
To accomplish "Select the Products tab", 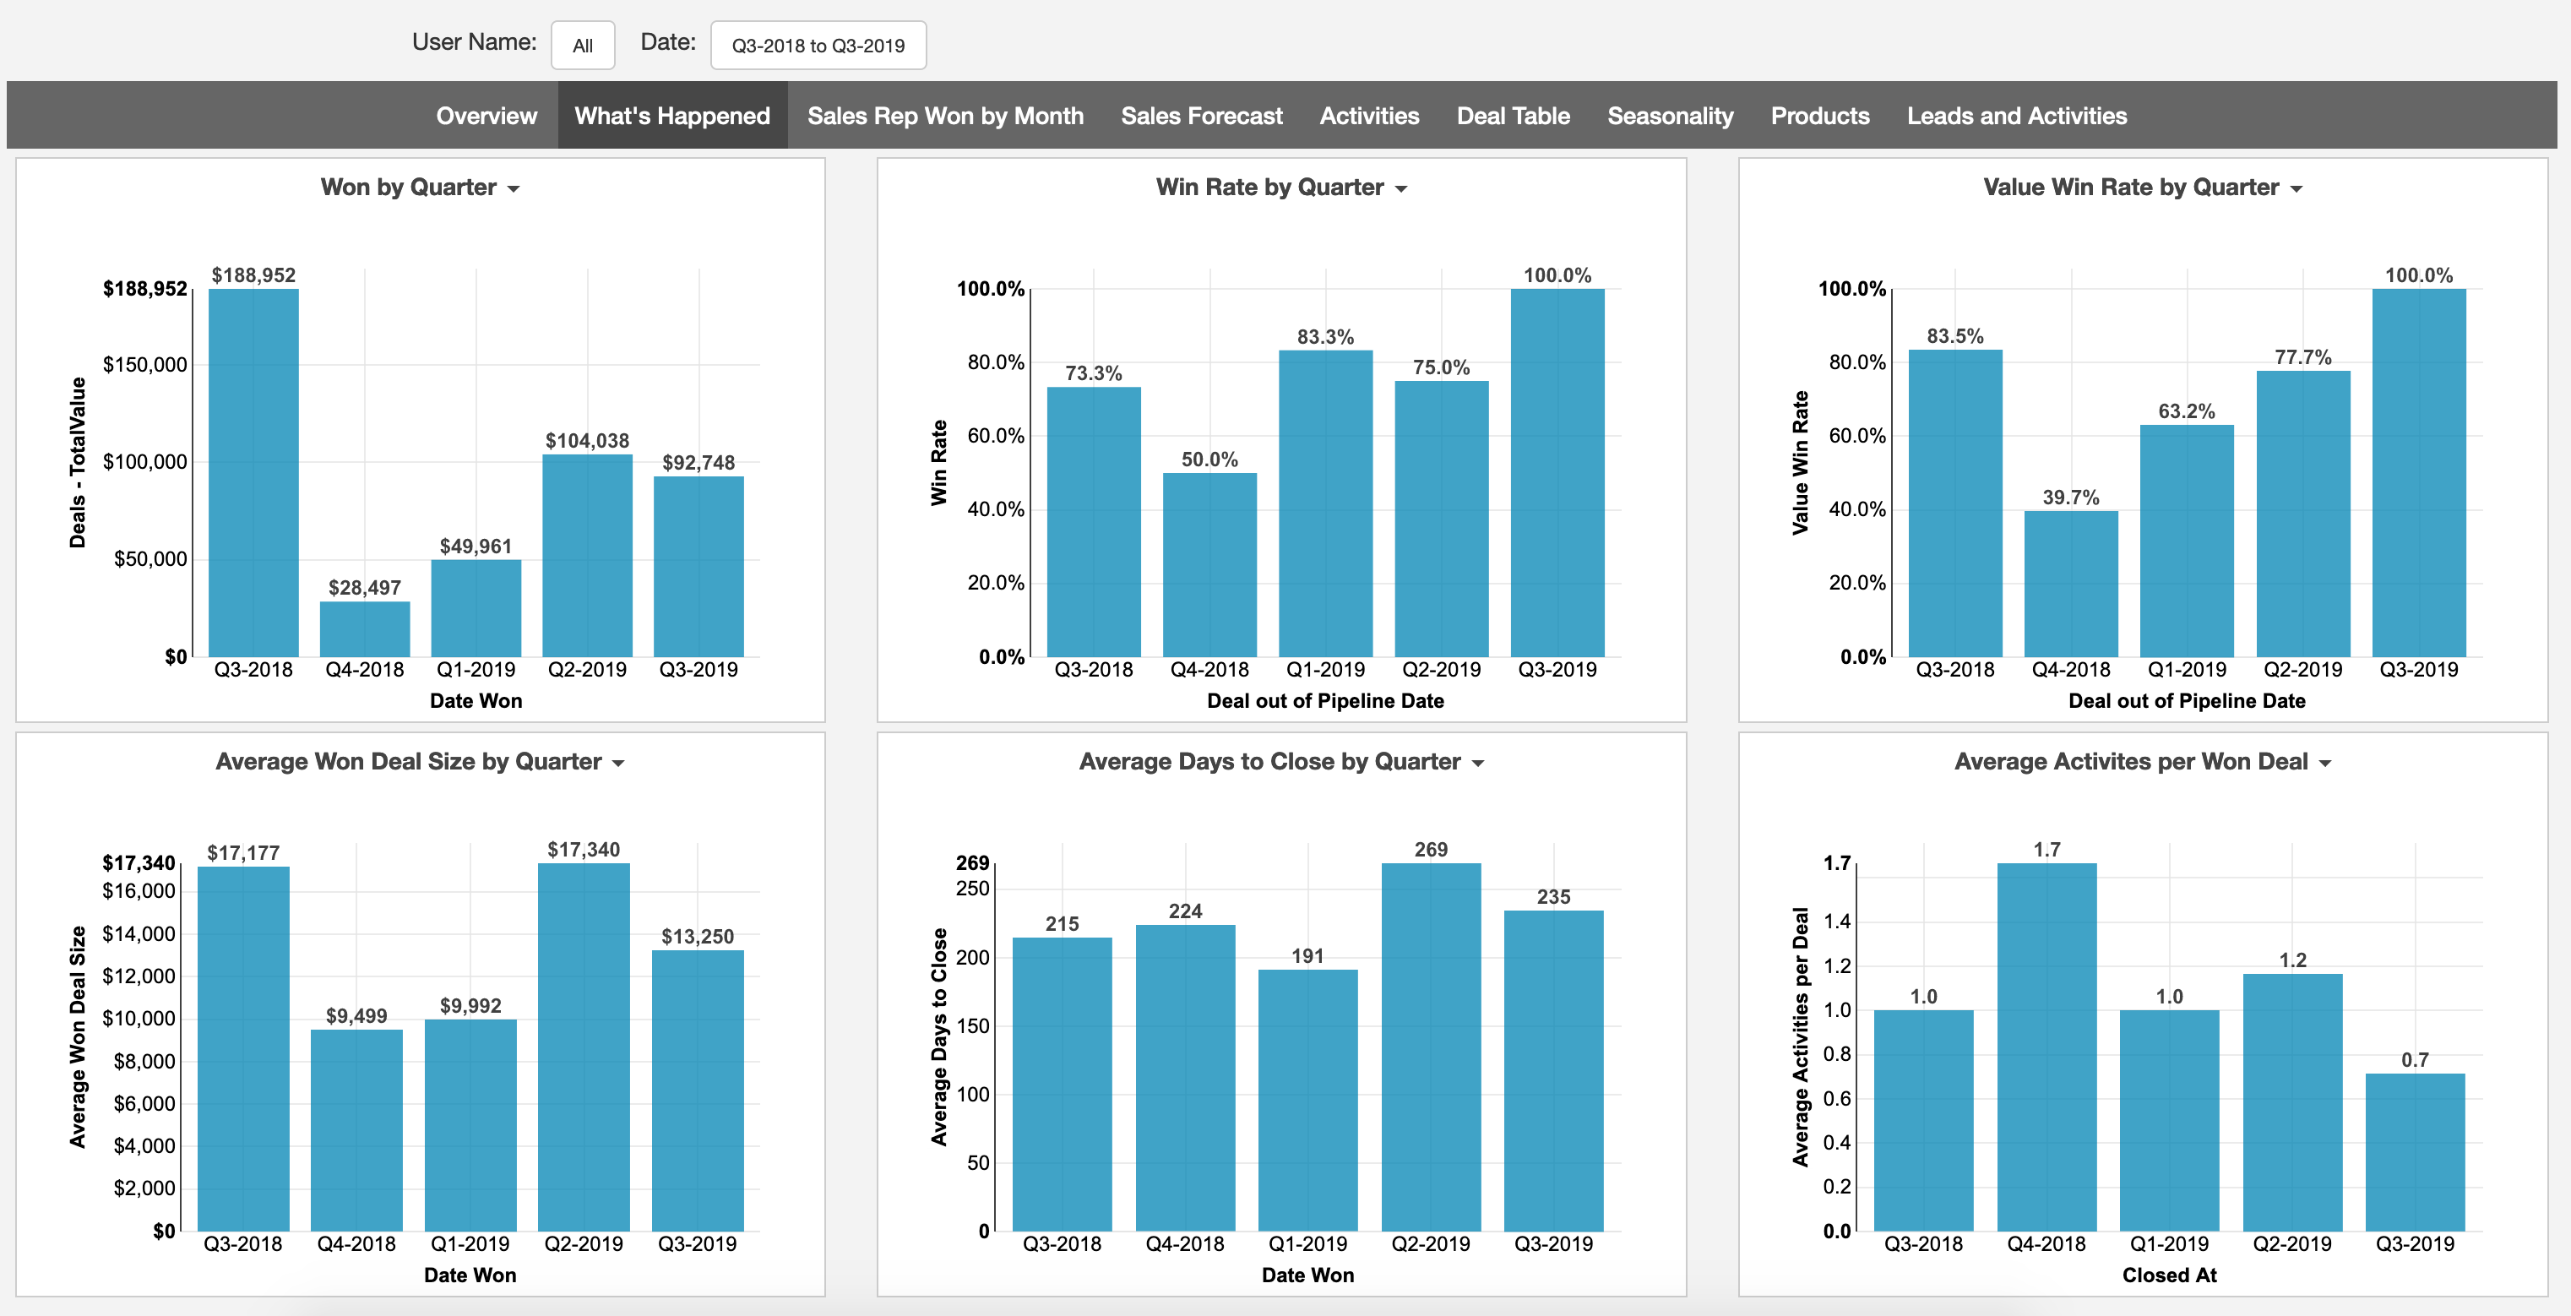I will click(x=1819, y=115).
